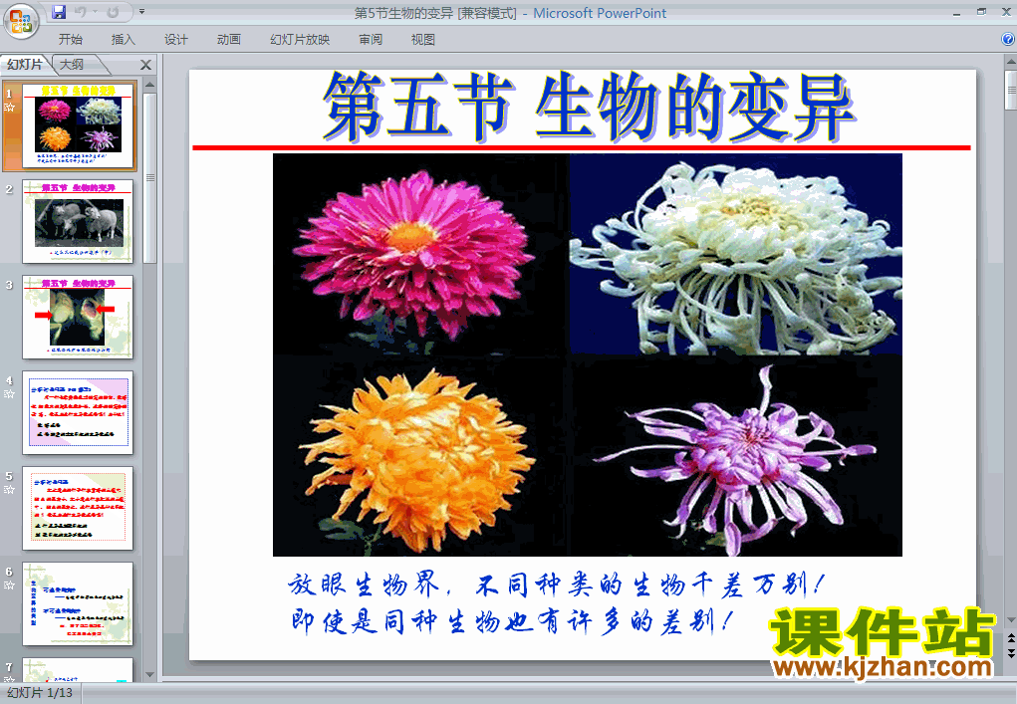
Task: Click status bar text 幻灯片 1/13
Action: tap(40, 693)
